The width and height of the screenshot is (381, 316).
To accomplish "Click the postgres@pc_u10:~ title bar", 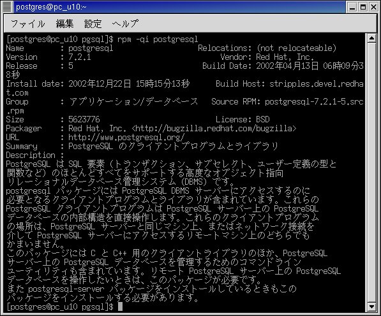I will (x=180, y=7).
